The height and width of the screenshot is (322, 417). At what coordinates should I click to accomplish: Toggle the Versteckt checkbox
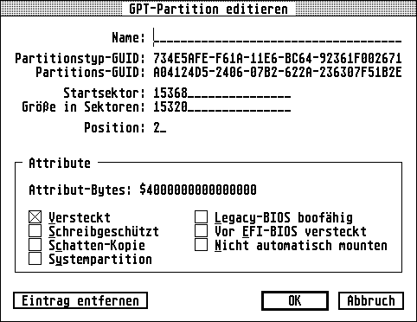coord(35,217)
